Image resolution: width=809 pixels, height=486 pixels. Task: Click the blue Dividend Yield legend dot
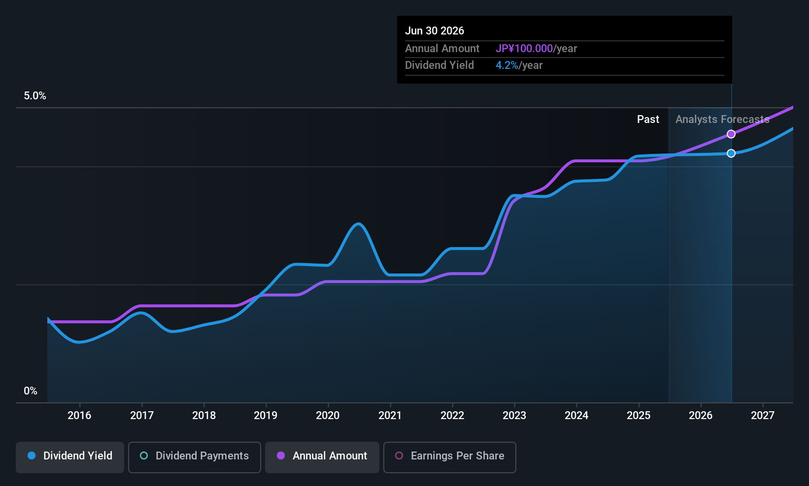tap(31, 456)
